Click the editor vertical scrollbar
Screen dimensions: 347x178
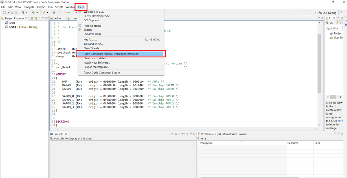(x=319, y=63)
